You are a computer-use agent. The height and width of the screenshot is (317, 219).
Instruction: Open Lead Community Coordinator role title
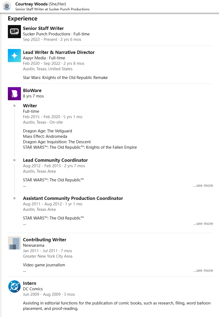coord(55,160)
